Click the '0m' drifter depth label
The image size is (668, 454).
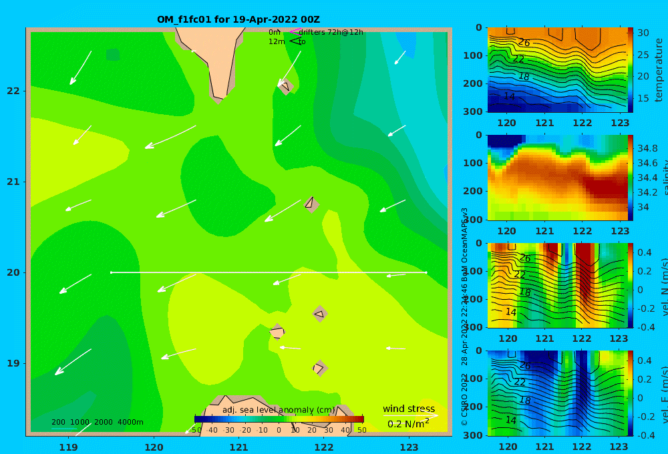pyautogui.click(x=275, y=32)
